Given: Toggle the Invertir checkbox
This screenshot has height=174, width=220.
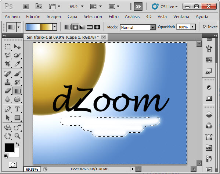Looking at the screenshot, I should [x=205, y=27].
